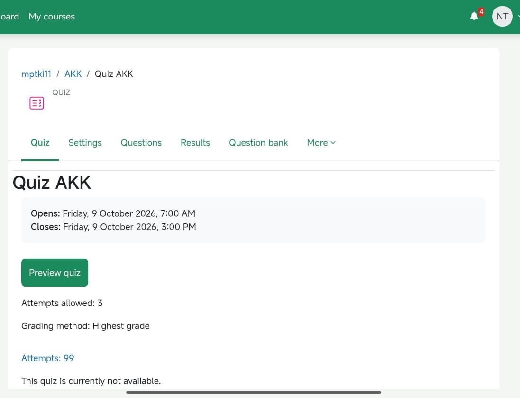Screen dimensions: 520x398
Task: Click the quiz currently not available message
Action: tap(91, 381)
